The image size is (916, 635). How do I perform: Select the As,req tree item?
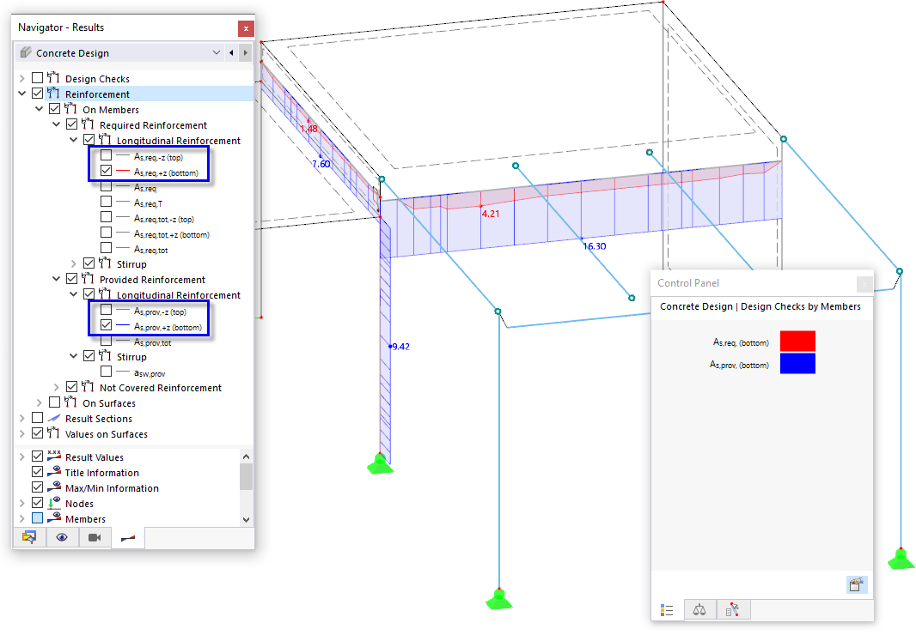click(x=145, y=188)
